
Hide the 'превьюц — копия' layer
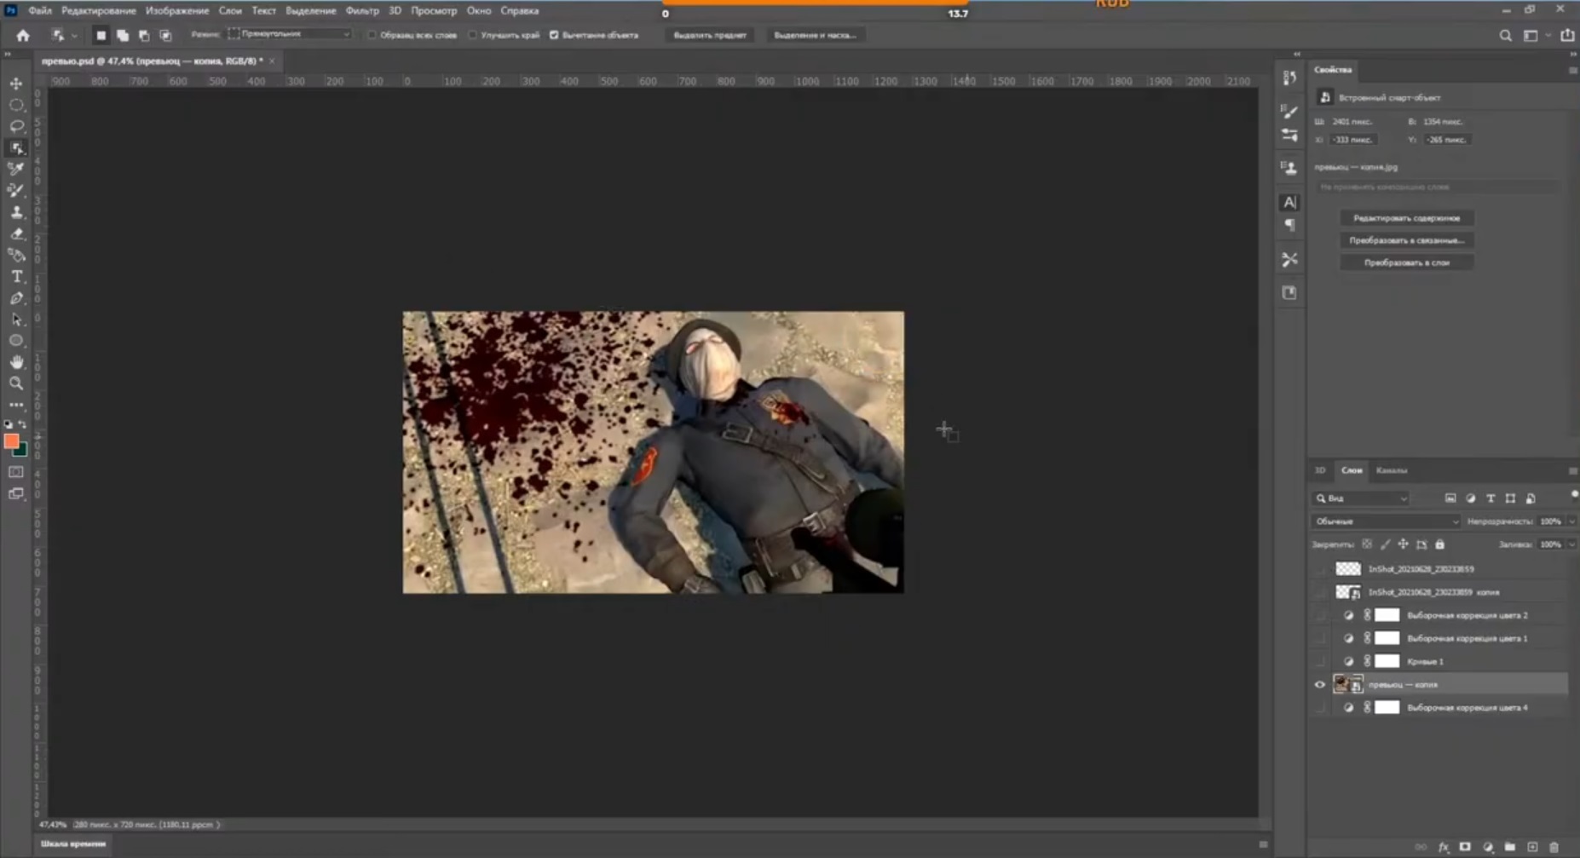coord(1320,684)
